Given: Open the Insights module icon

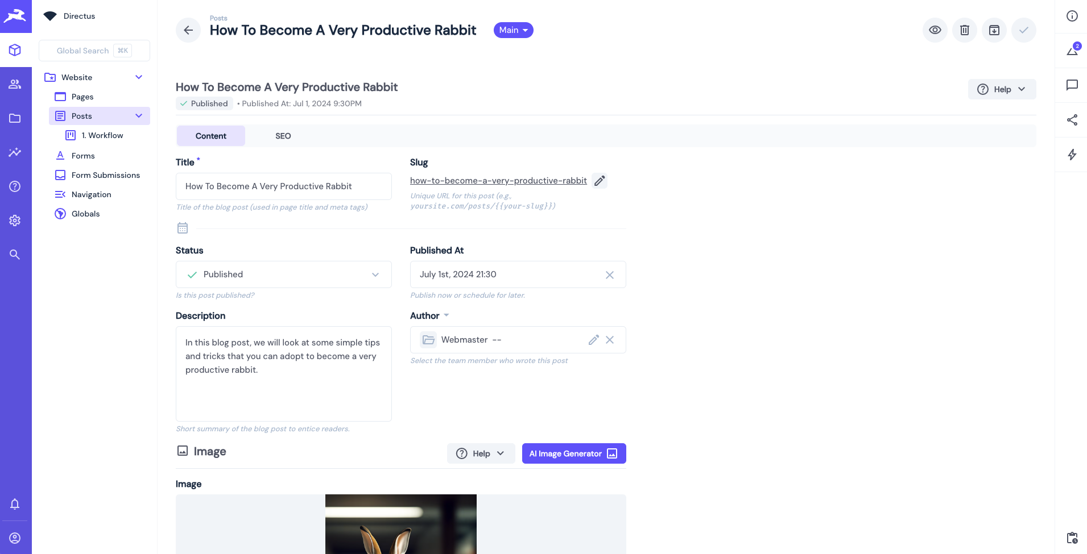Looking at the screenshot, I should click(x=15, y=152).
